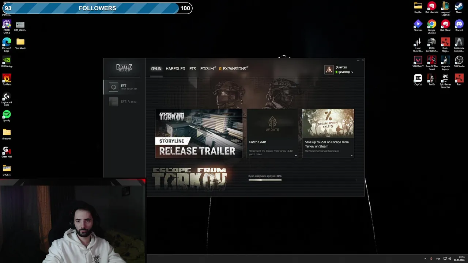The image size is (468, 263).
Task: Launch PUBG BATTLEGROUNDS desktop shortcut
Action: (x=431, y=45)
